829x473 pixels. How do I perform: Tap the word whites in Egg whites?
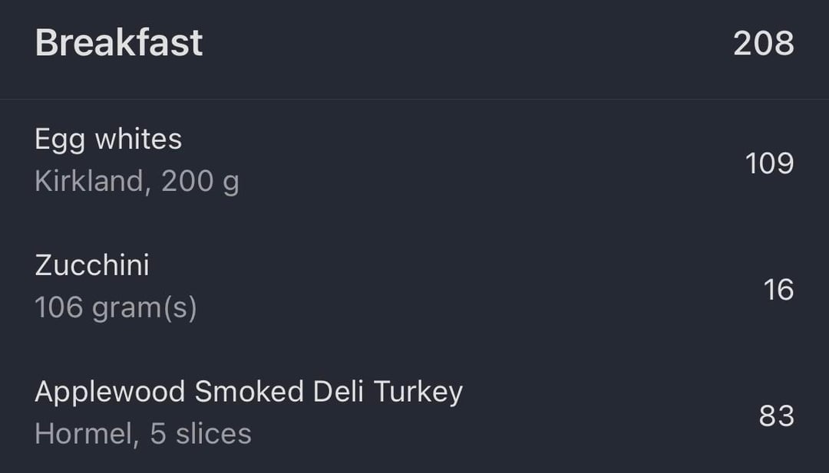coord(138,140)
